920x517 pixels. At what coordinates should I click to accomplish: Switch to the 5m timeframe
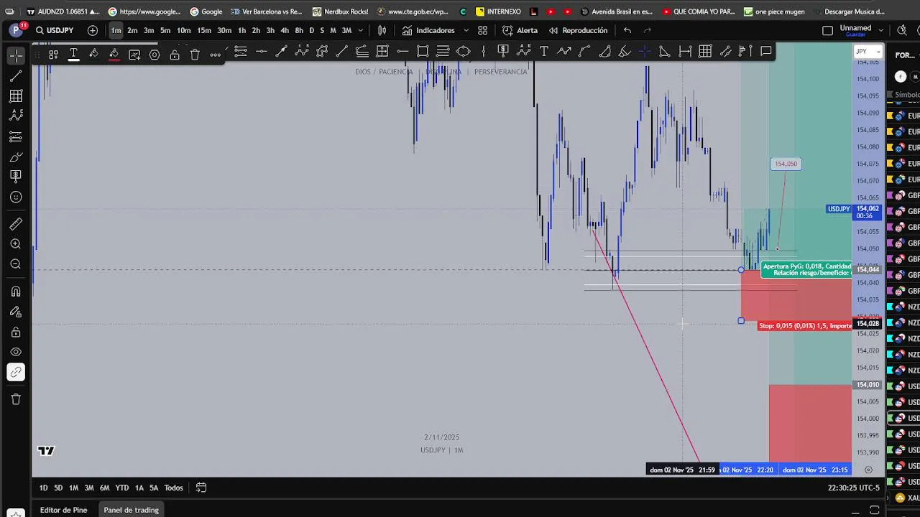click(165, 30)
